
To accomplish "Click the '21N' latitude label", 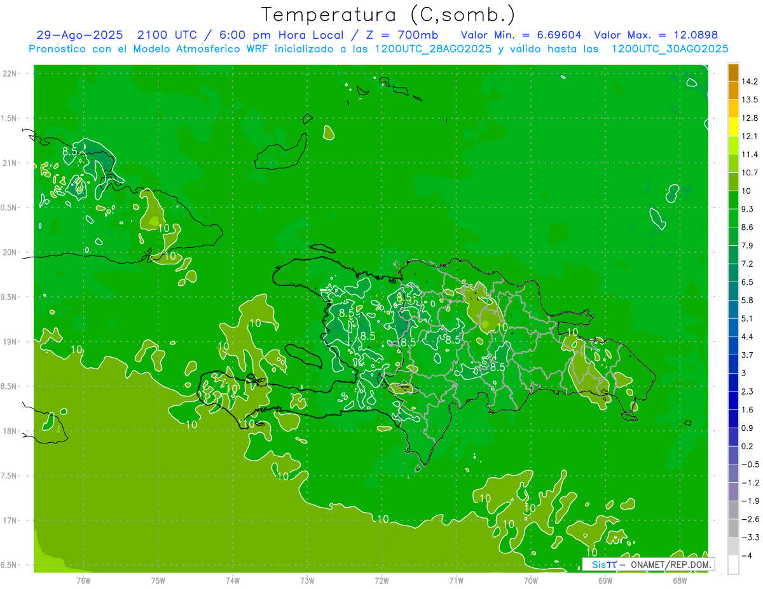I will [9, 163].
